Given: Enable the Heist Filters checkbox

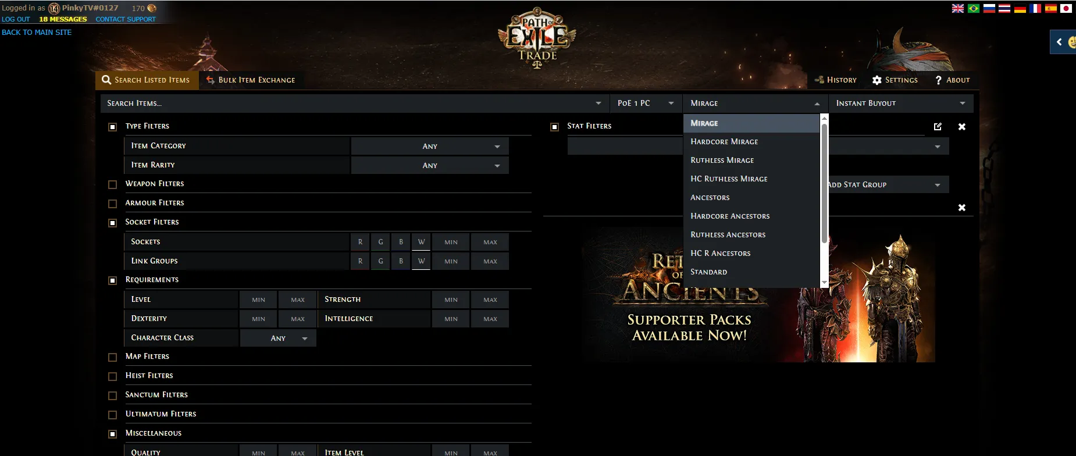Looking at the screenshot, I should [113, 376].
